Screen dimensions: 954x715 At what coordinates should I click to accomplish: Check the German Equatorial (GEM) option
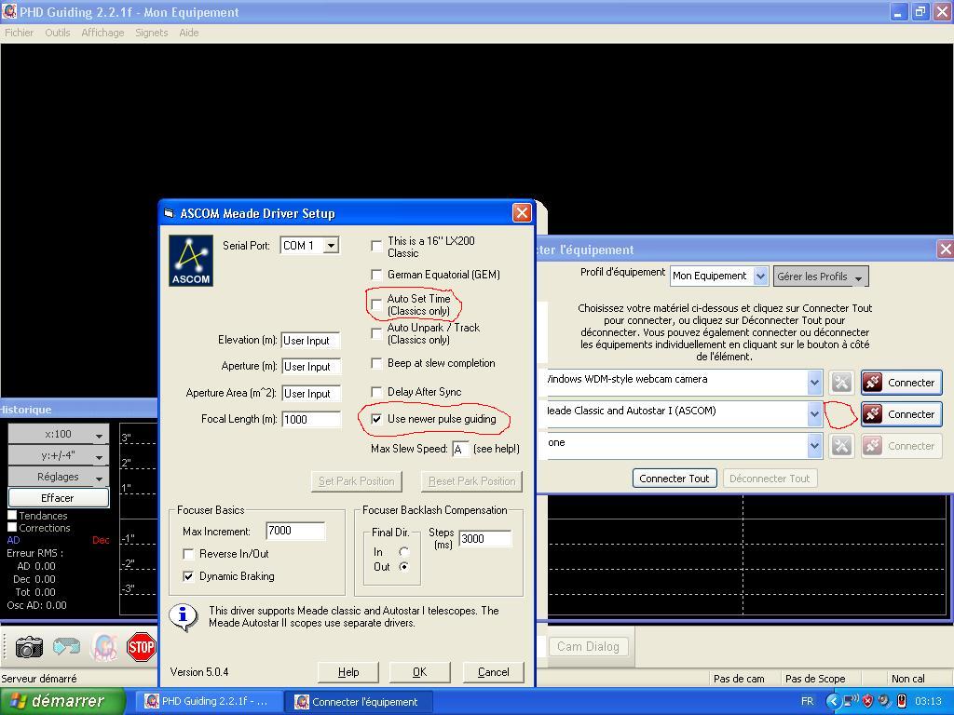[x=376, y=274]
